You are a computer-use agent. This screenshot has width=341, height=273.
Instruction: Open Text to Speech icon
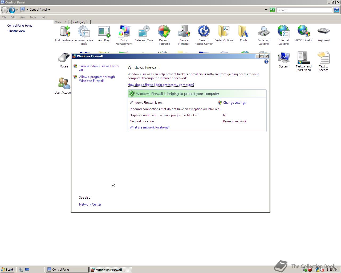324,62
